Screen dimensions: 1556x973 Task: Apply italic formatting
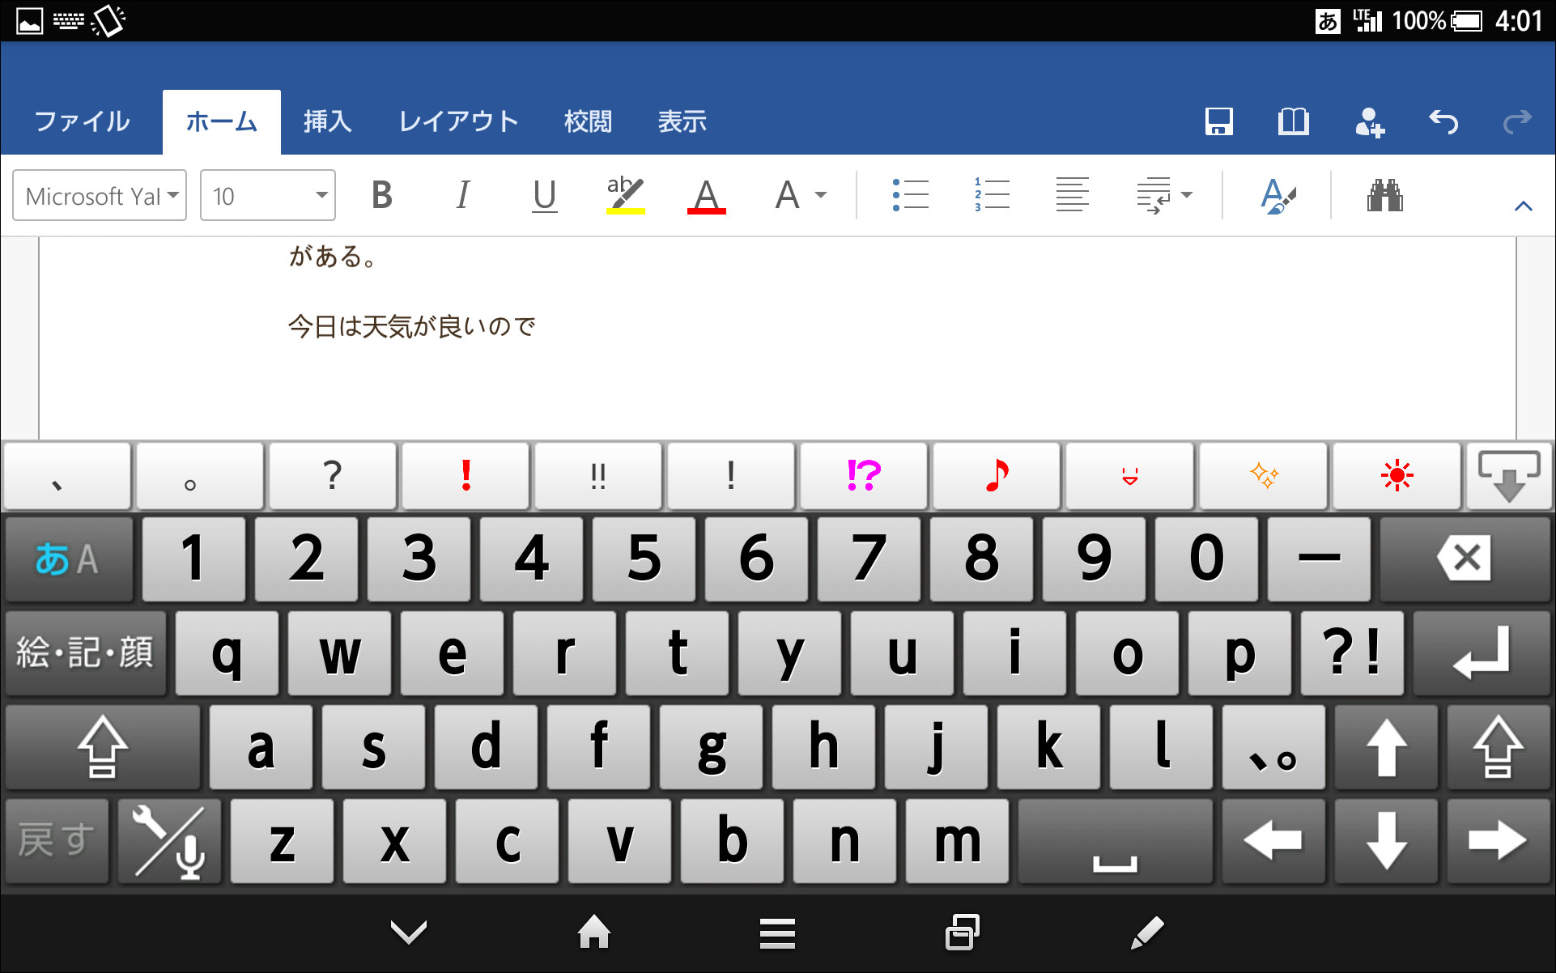point(462,194)
